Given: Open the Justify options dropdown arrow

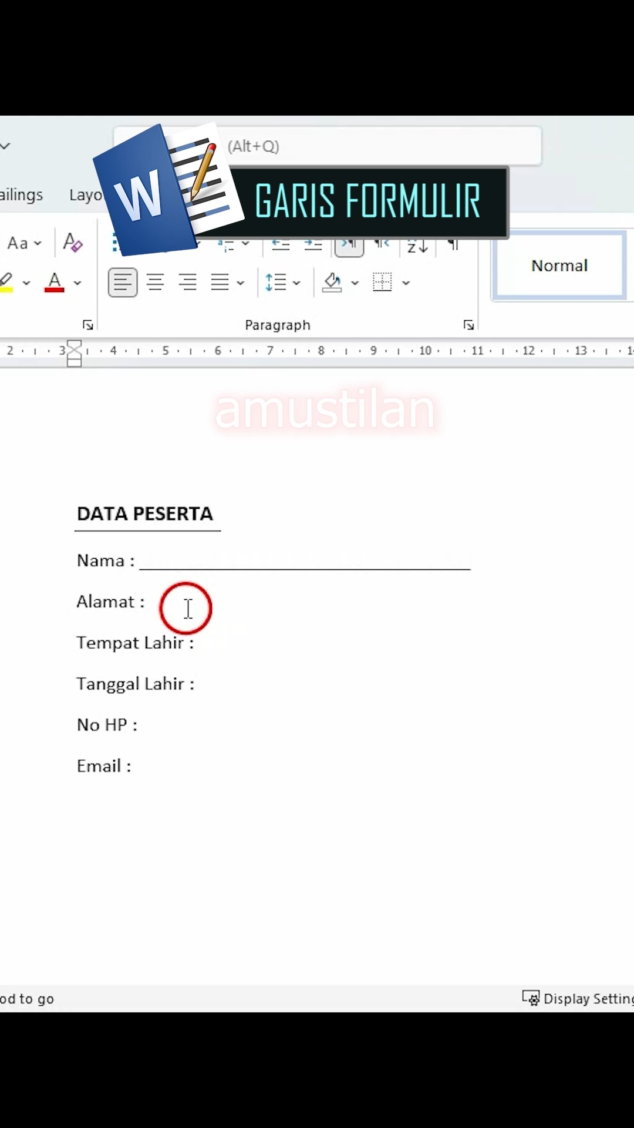Looking at the screenshot, I should coord(240,283).
